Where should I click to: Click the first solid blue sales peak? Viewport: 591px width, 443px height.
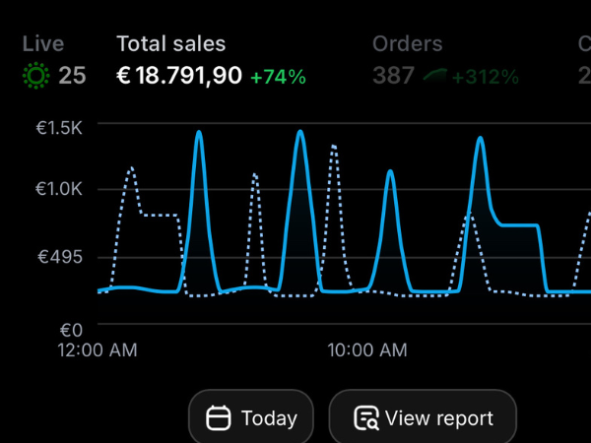199,133
